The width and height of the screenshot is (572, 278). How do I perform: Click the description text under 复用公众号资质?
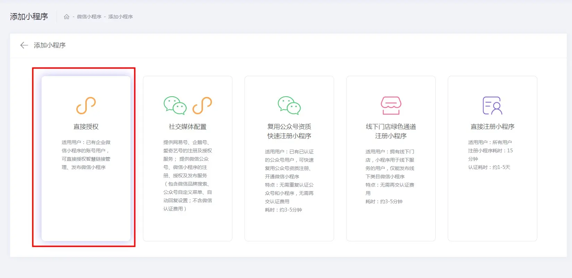coord(289,181)
